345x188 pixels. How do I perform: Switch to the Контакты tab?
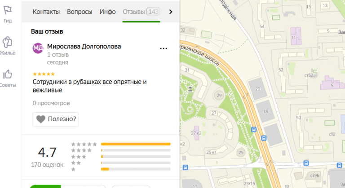coord(46,12)
